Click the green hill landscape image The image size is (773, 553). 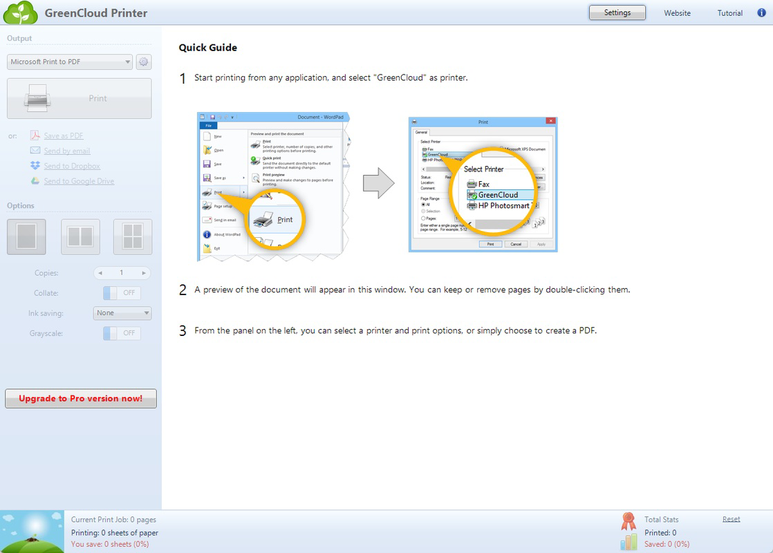[x=32, y=532]
